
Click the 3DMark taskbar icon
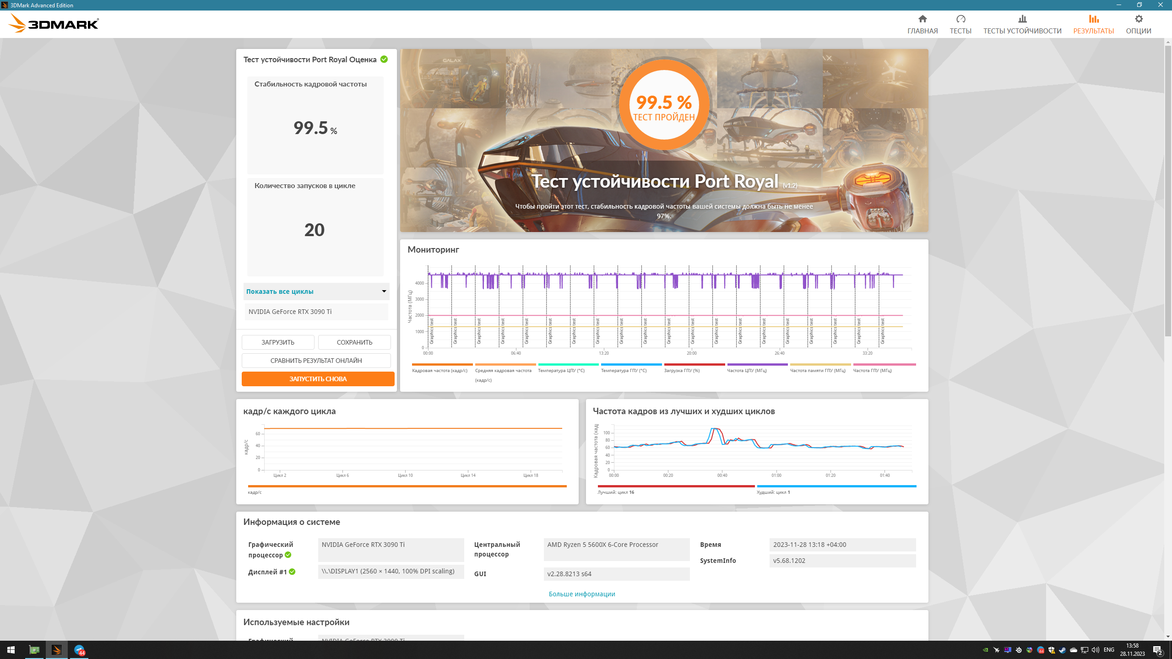pyautogui.click(x=56, y=650)
